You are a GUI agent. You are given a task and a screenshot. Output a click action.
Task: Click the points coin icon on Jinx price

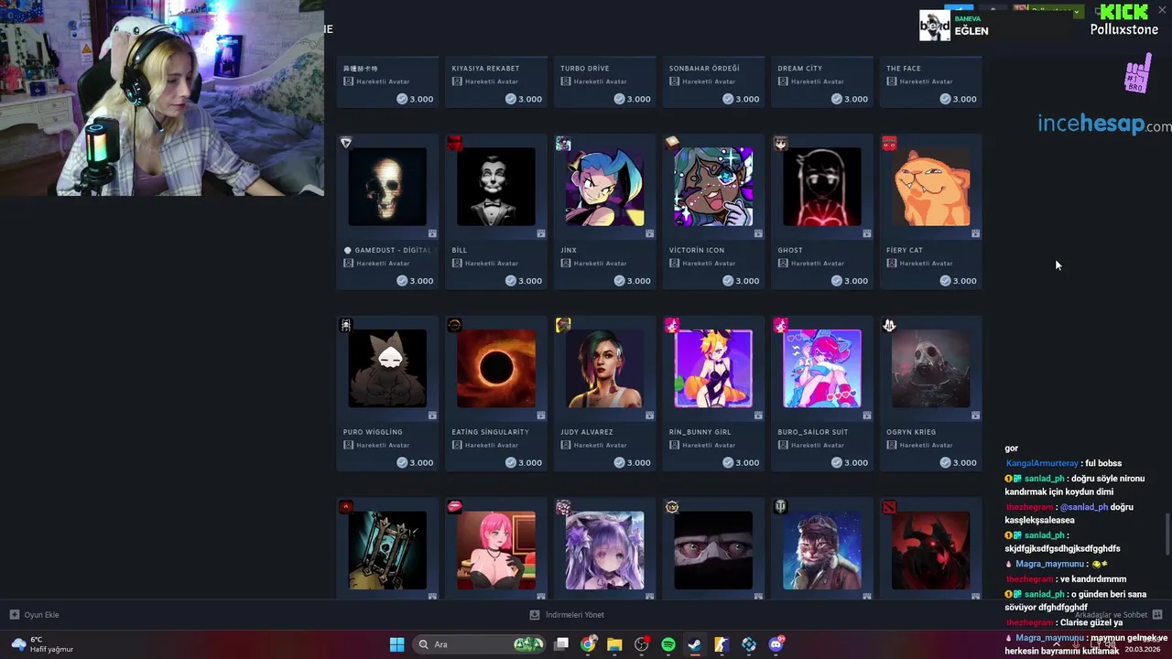tap(620, 281)
